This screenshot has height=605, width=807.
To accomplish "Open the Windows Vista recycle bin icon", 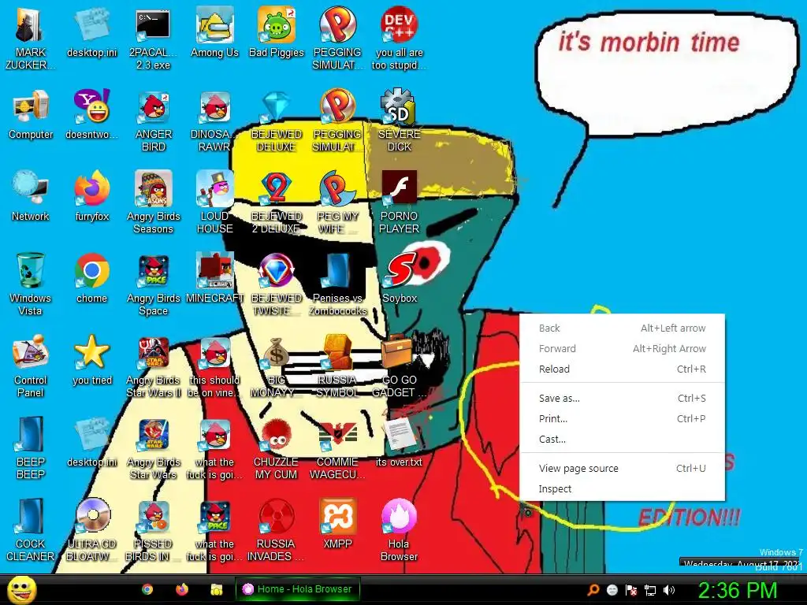I will click(x=31, y=284).
